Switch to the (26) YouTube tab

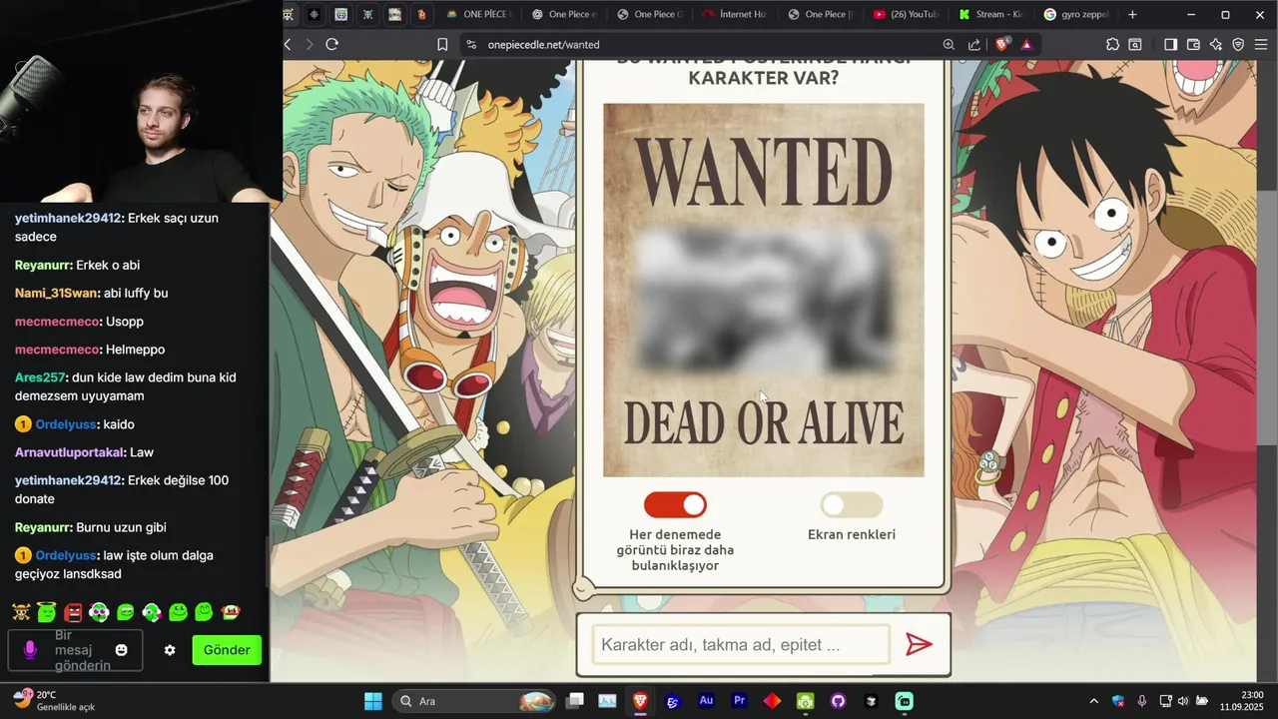coord(905,14)
